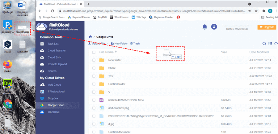Create a New Folder

(119, 43)
